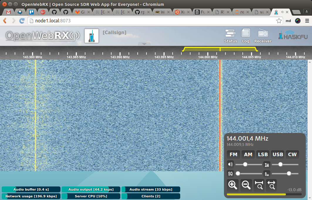Open the Log page
This screenshot has height=200, width=312.
tap(246, 36)
